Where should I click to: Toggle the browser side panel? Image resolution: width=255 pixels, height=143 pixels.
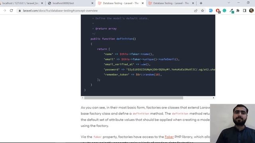click(x=244, y=11)
